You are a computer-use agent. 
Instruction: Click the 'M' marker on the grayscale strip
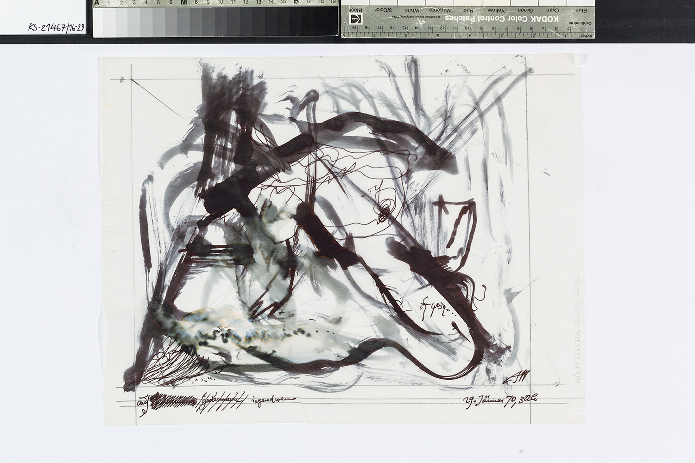coord(183,3)
